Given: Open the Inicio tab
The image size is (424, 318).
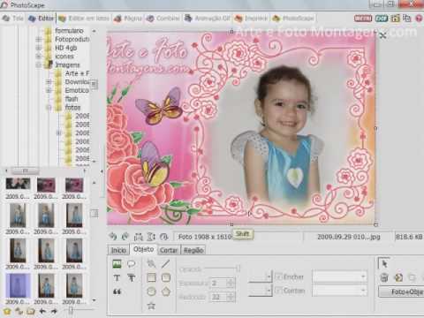Looking at the screenshot, I should (x=118, y=250).
